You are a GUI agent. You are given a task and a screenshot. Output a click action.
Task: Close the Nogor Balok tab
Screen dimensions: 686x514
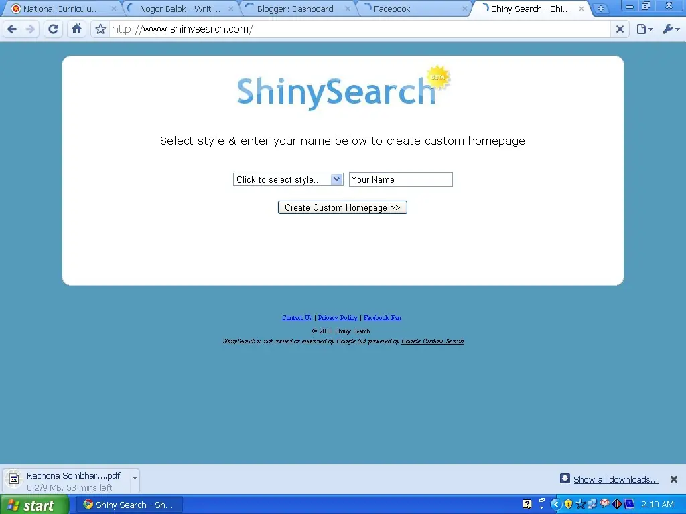coord(231,9)
